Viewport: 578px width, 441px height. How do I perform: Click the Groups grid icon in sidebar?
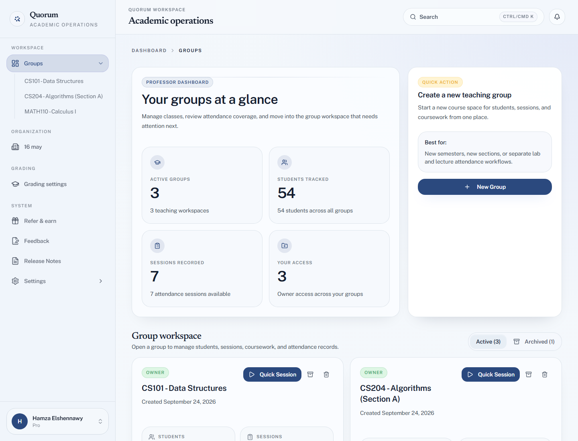click(15, 63)
